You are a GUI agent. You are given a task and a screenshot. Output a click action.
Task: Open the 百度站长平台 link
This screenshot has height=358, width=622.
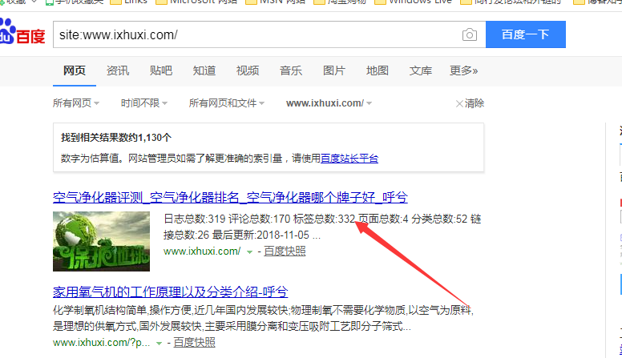pyautogui.click(x=349, y=159)
